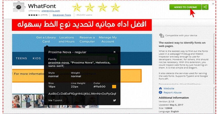Image resolution: width=218 pixels, height=114 pixels.
Task: Click the Website home icon
Action: (x=160, y=88)
